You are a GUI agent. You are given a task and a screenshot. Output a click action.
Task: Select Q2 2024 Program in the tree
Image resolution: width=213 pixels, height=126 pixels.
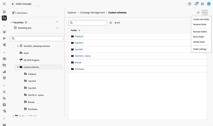[31, 60]
